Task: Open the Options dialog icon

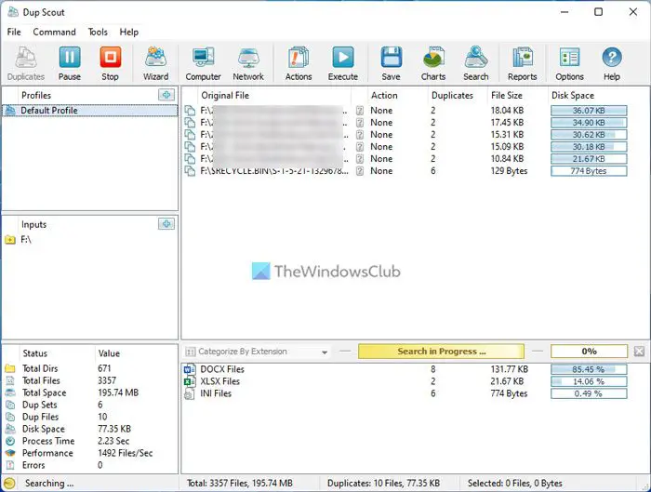Action: (x=569, y=63)
